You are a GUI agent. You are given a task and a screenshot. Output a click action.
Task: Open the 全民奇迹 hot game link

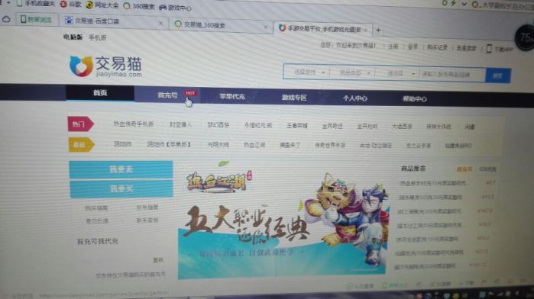coord(332,126)
